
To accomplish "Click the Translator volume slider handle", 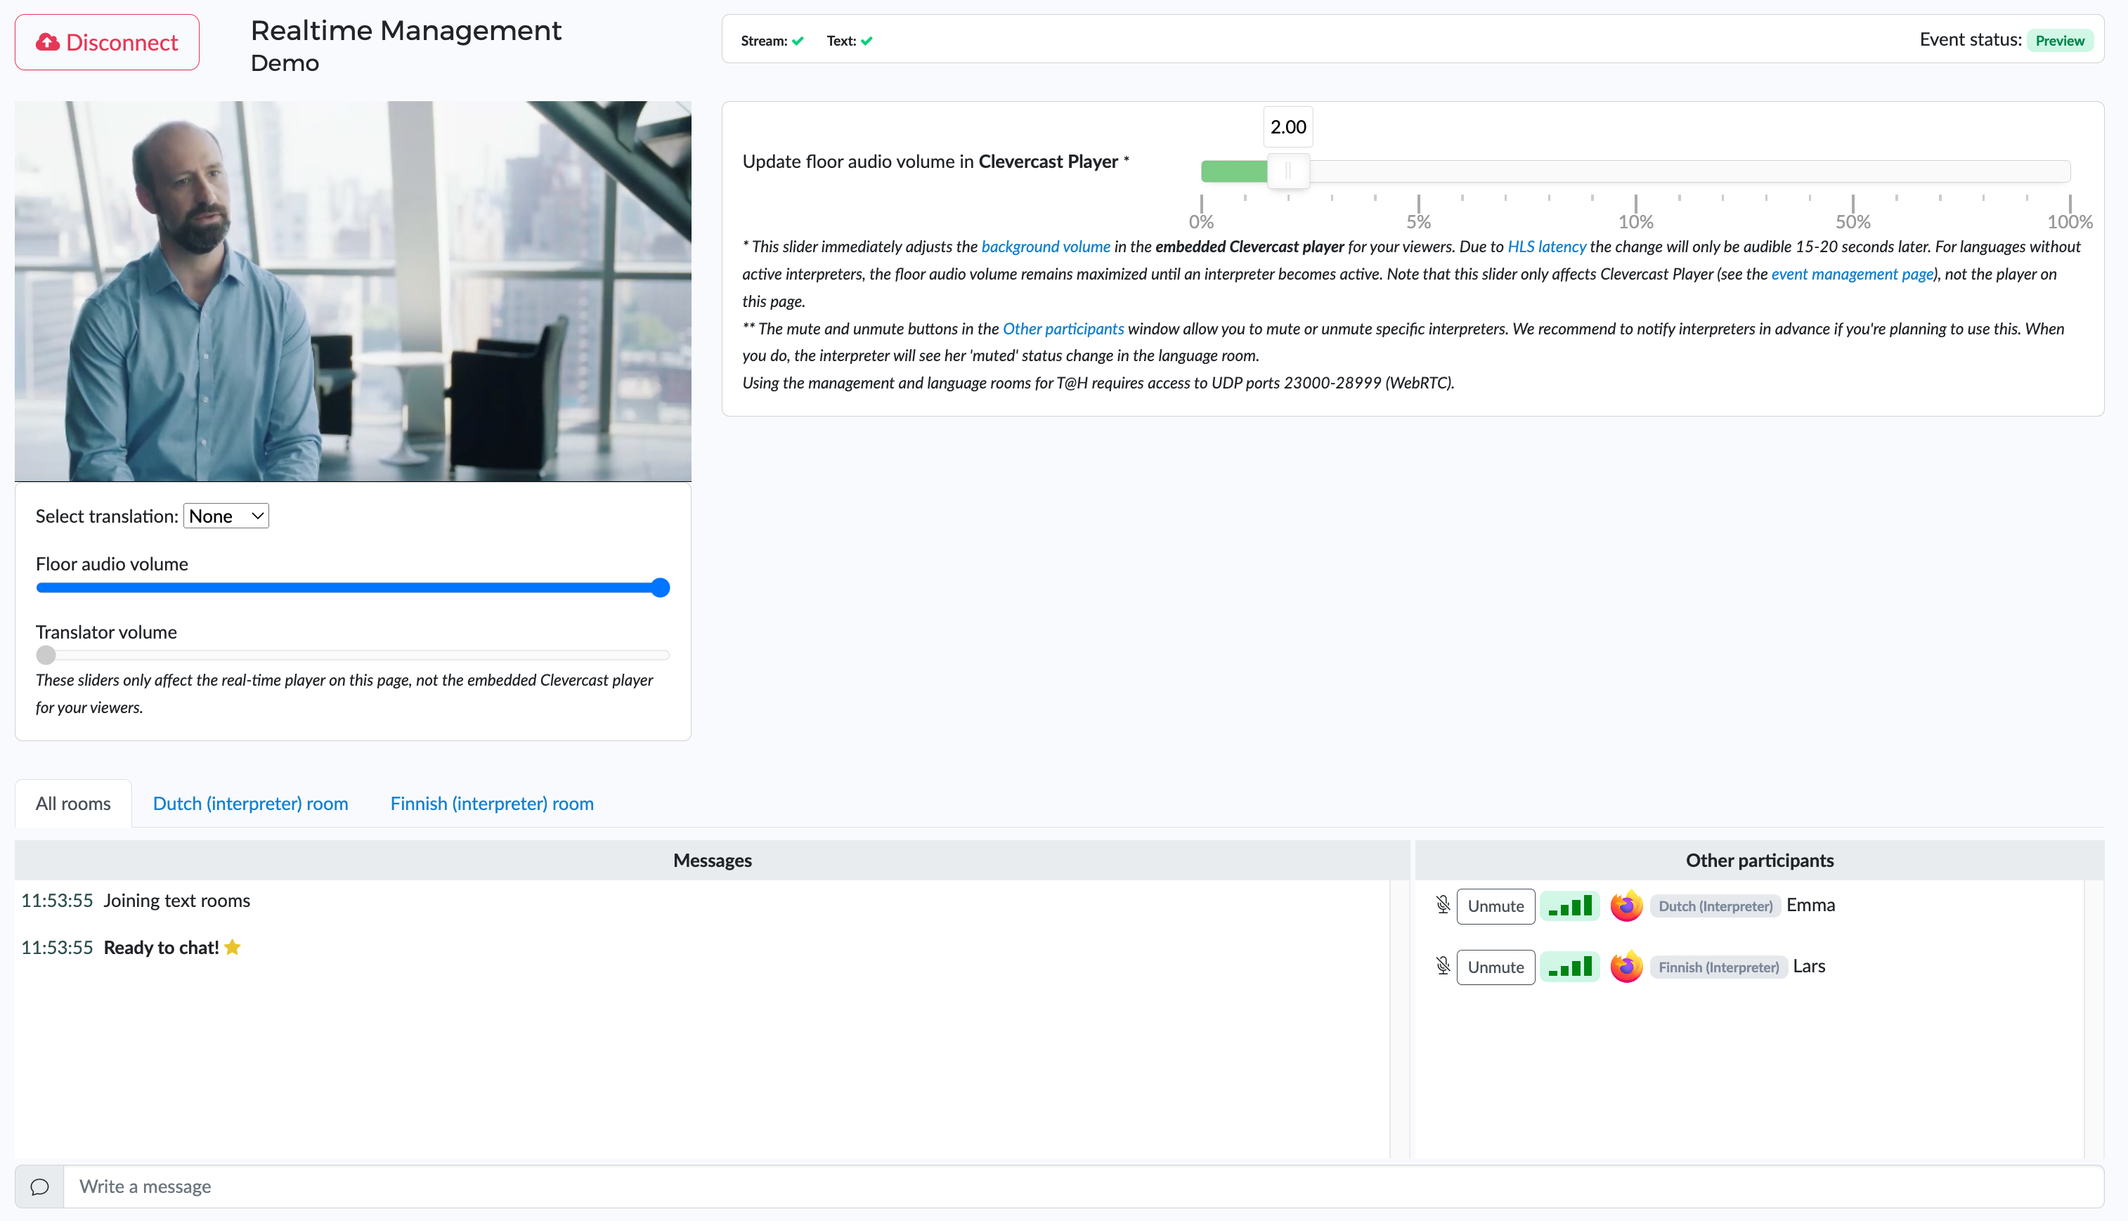I will (x=46, y=655).
